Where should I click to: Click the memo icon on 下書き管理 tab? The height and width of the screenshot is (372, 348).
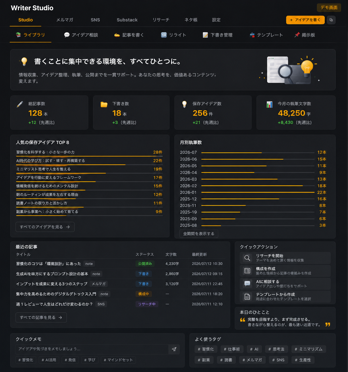pyautogui.click(x=205, y=35)
